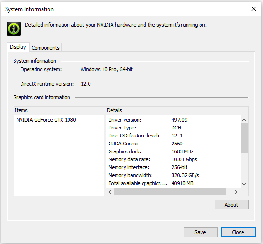The width and height of the screenshot is (263, 244).
Task: Click the Close button
Action: (238, 232)
